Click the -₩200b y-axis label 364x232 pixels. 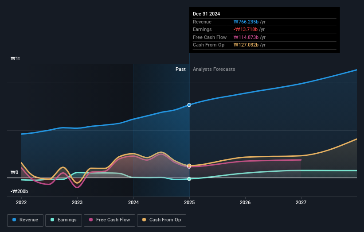(19, 191)
